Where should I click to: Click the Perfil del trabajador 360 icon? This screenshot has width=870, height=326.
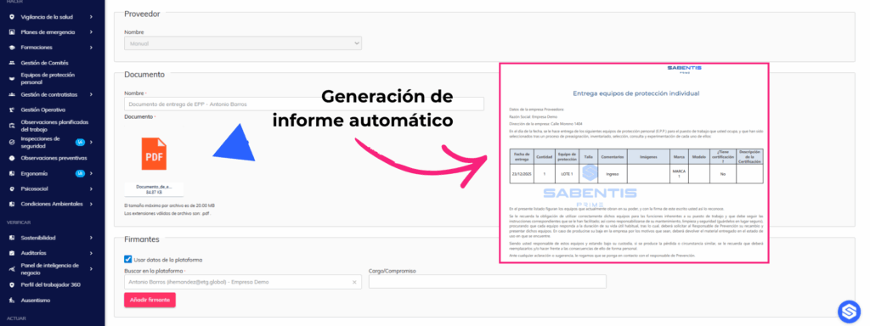[x=12, y=285]
